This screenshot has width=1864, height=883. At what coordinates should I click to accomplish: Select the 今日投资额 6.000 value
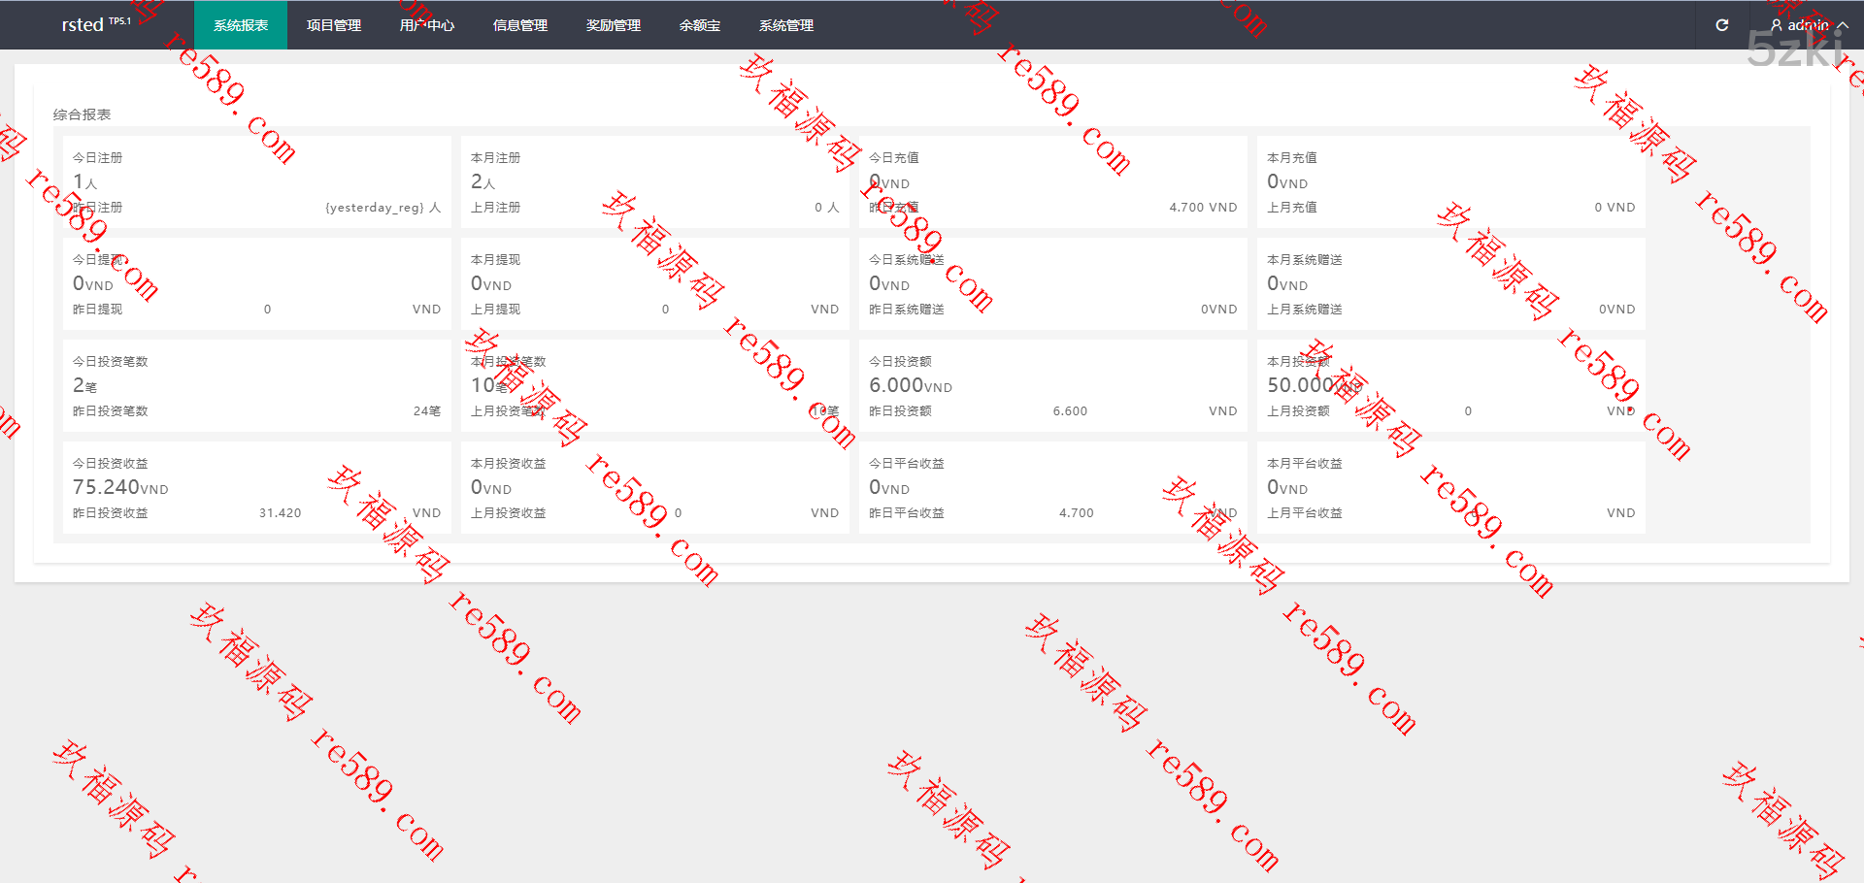click(x=897, y=385)
